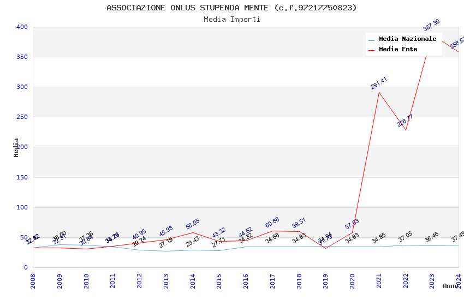Click the Media Importi subtitle
464x300 pixels.
[232, 20]
